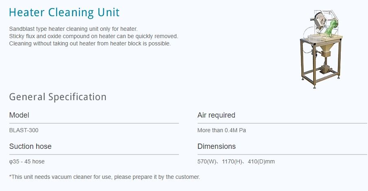The height and width of the screenshot is (191, 368).
Task: Click the Model specification label
Action: (19, 115)
